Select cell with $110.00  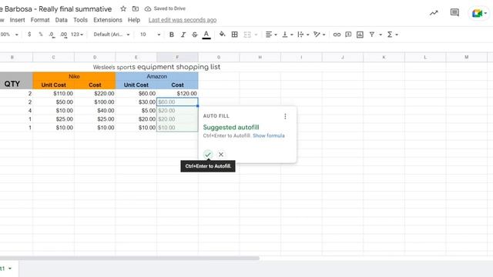53,94
